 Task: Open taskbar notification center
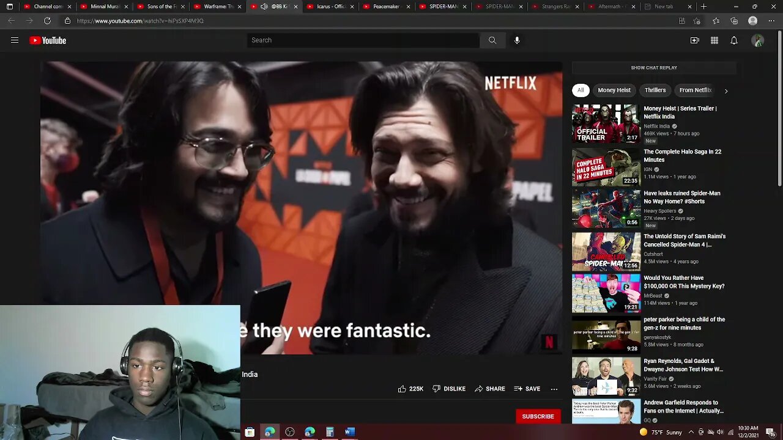point(770,432)
